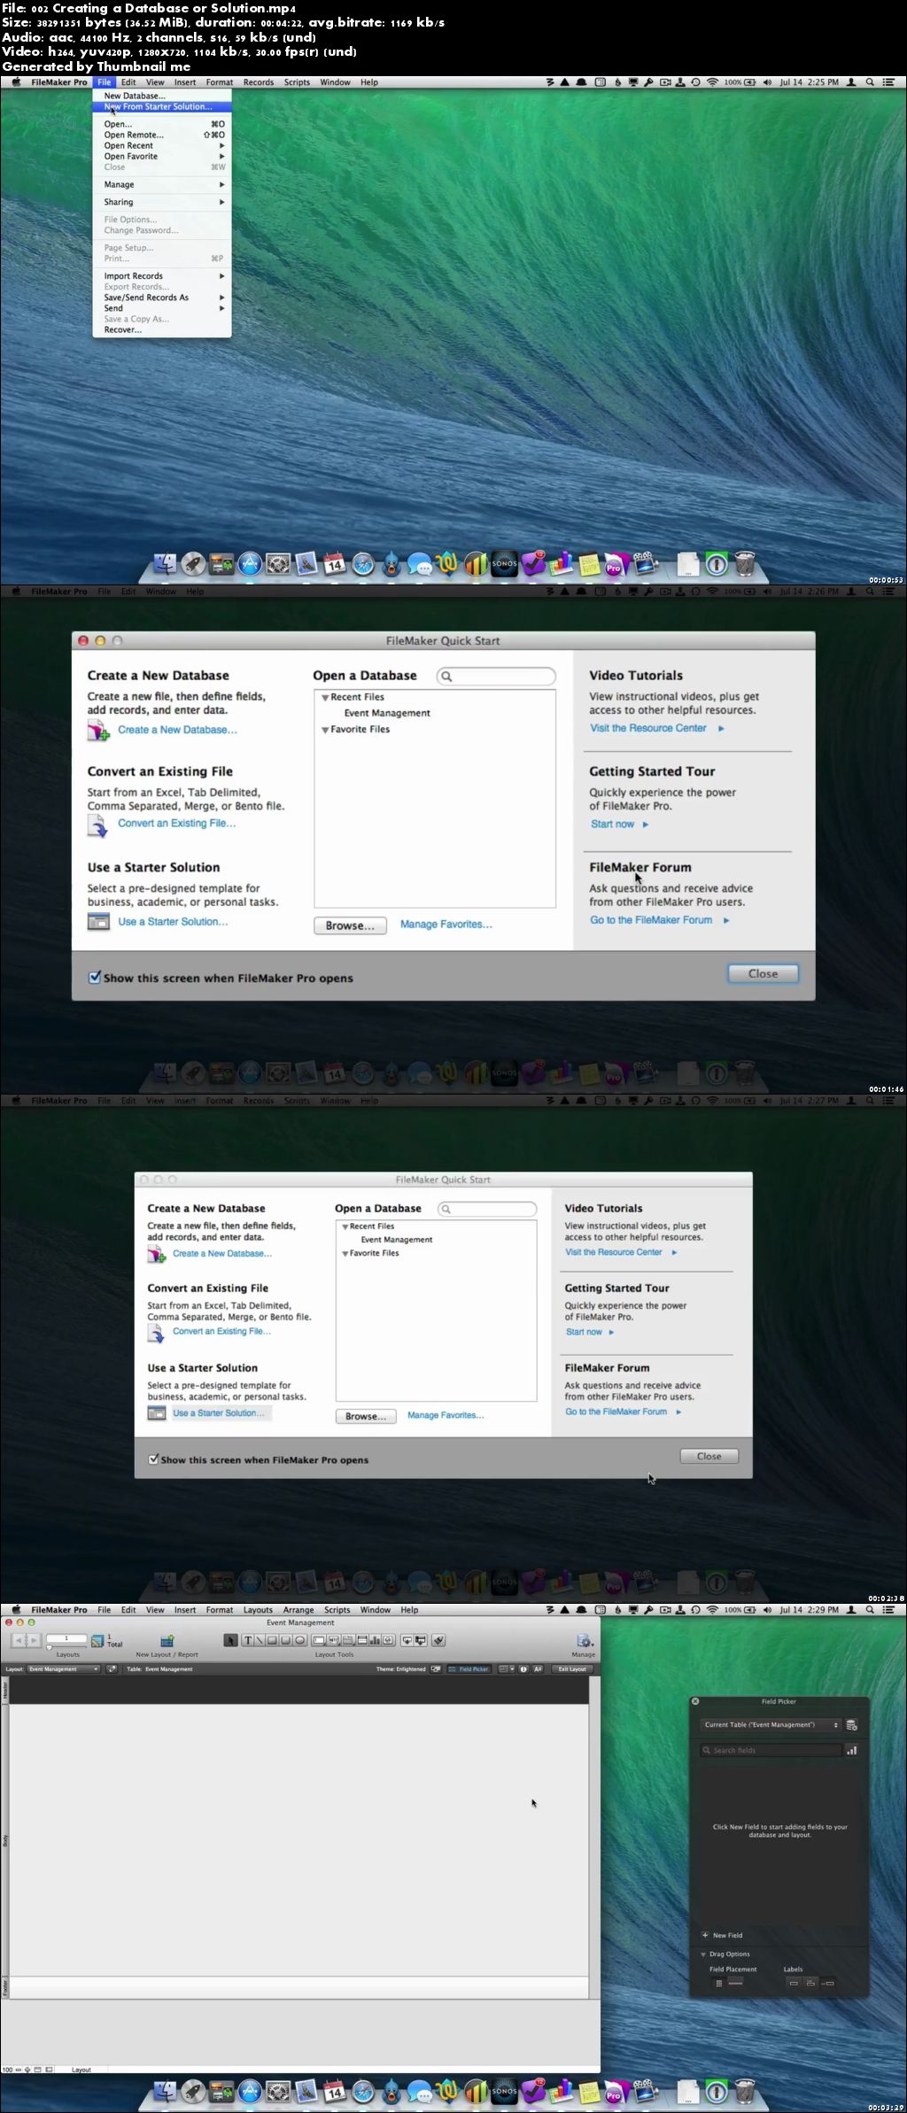Screen dimensions: 907x2113
Task: Click the Spotlight search icon in the first frame's menu bar
Action: click(x=870, y=82)
